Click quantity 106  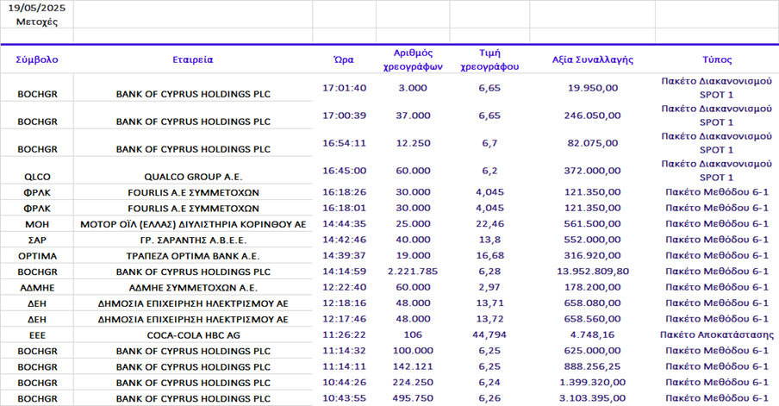pyautogui.click(x=413, y=335)
